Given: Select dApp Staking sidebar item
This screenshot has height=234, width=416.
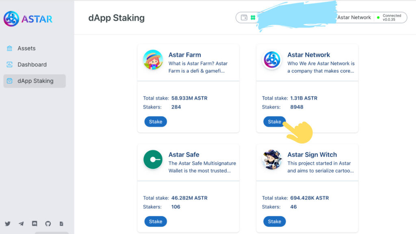Looking at the screenshot, I should coord(35,81).
